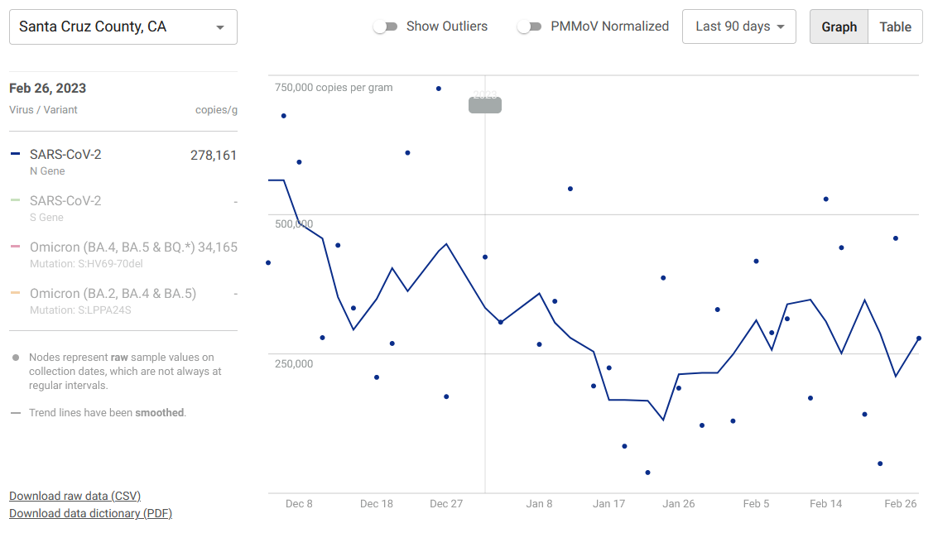This screenshot has height=533, width=933.
Task: Click the last data point at Feb 26
Action: coord(918,338)
